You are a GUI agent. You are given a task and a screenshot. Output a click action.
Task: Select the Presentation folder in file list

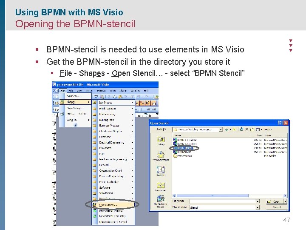point(183,156)
